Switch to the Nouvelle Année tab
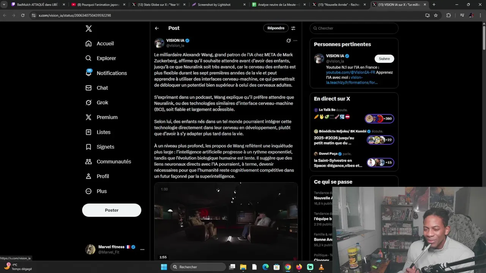This screenshot has height=273, width=486. pyautogui.click(x=339, y=5)
